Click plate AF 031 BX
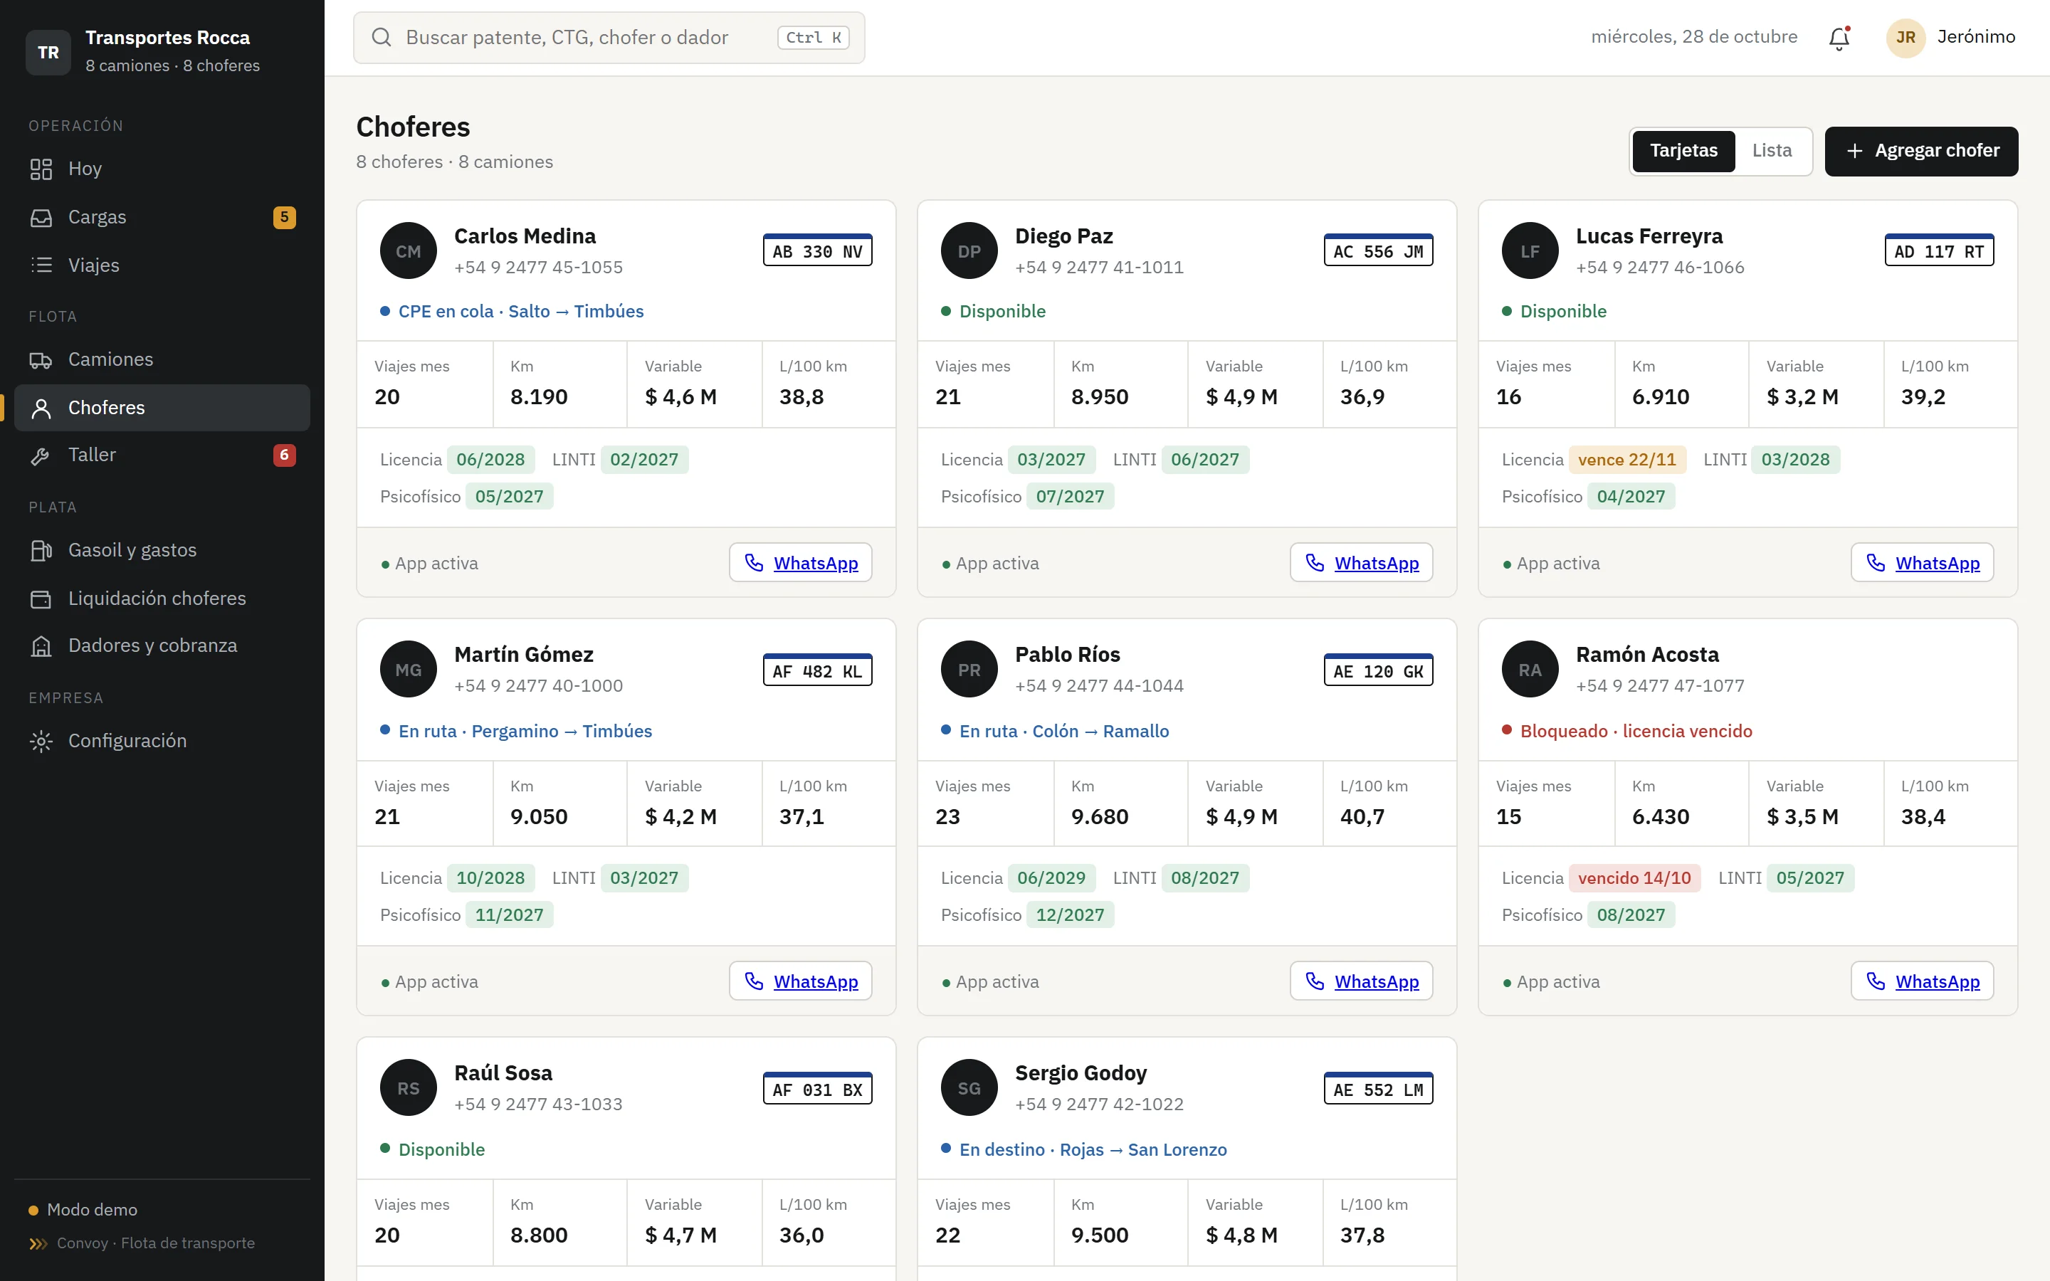The width and height of the screenshot is (2050, 1281). pos(816,1089)
